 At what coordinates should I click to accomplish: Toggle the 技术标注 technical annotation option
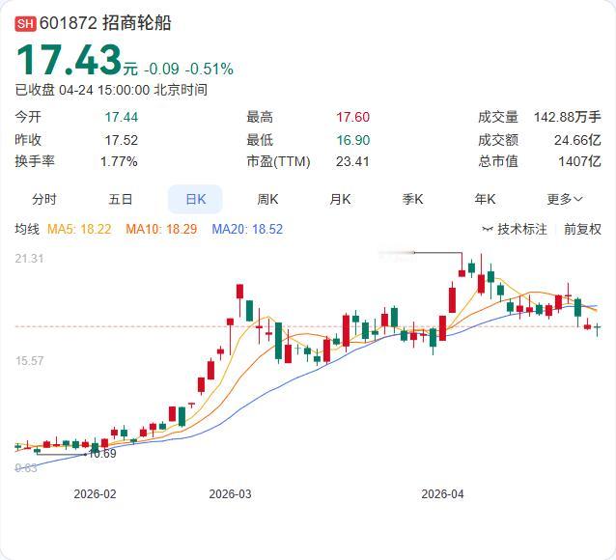point(521,229)
